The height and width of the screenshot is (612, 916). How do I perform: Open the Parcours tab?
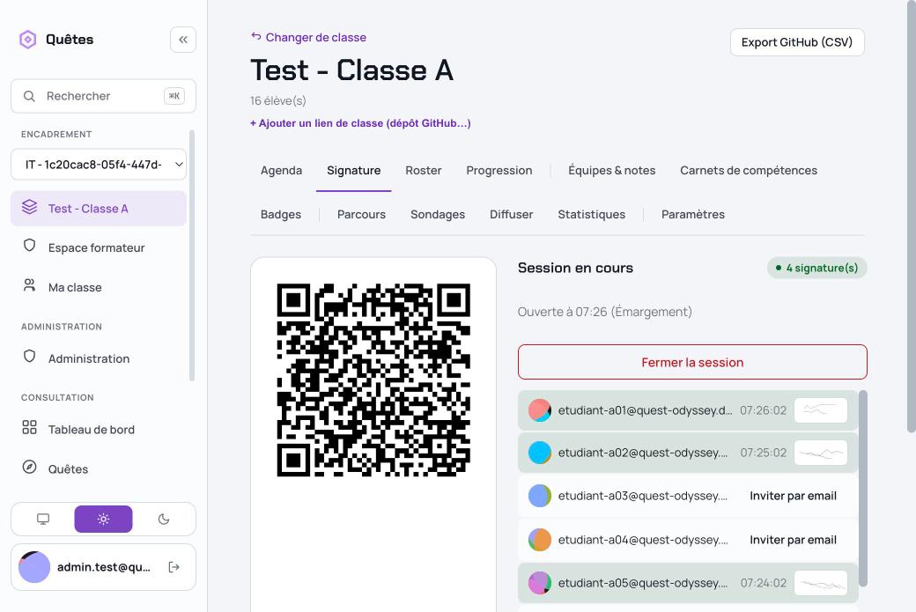pos(362,214)
